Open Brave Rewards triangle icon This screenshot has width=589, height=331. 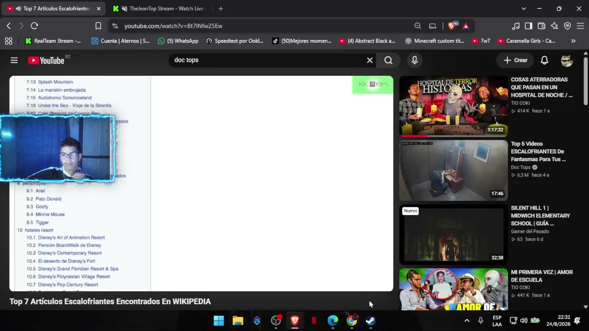(x=466, y=26)
